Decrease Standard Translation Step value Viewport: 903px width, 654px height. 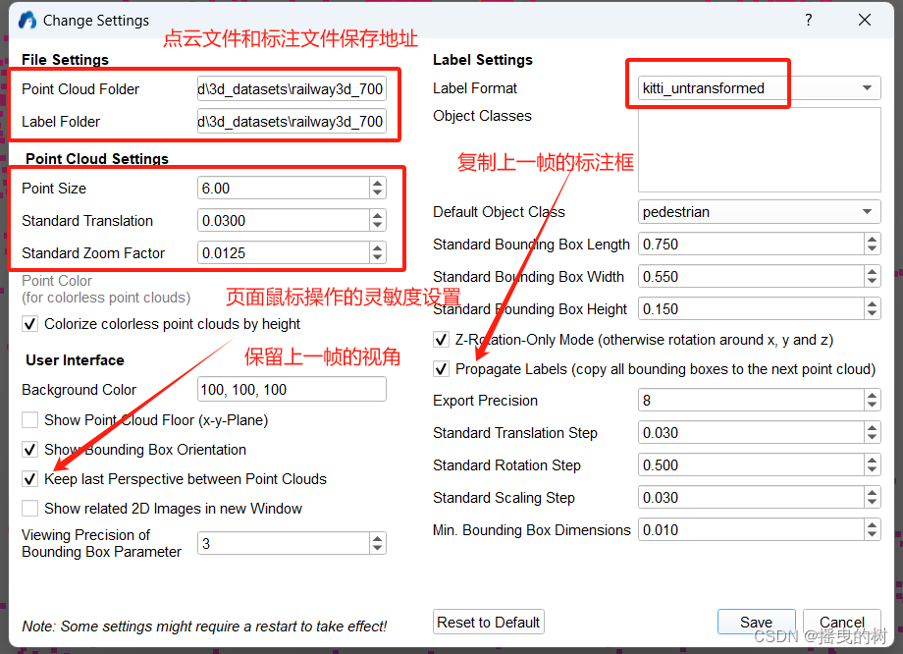873,438
